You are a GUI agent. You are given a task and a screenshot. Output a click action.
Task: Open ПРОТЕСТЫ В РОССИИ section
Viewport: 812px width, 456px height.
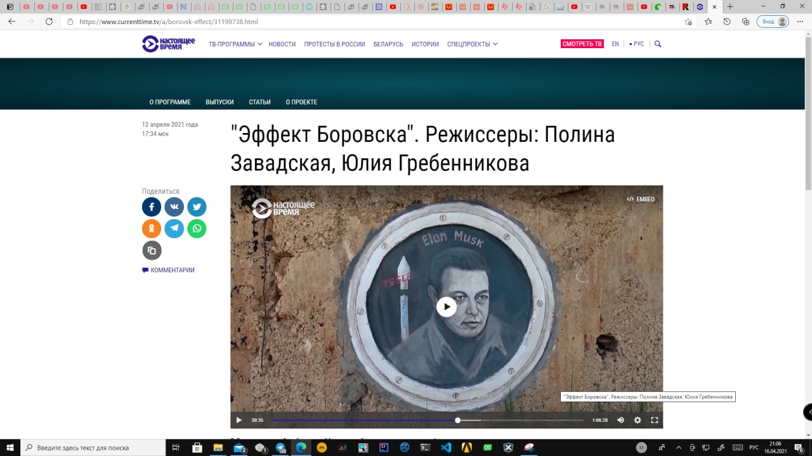point(334,44)
